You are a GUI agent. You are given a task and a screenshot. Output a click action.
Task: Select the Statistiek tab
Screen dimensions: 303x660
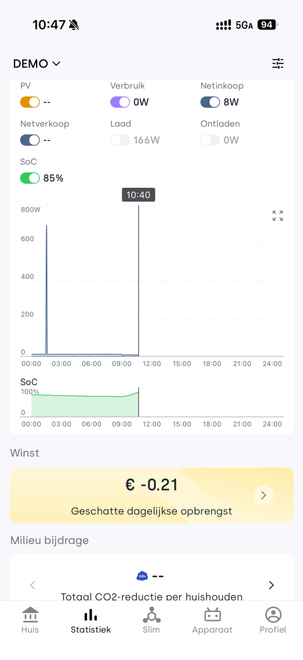(90, 621)
